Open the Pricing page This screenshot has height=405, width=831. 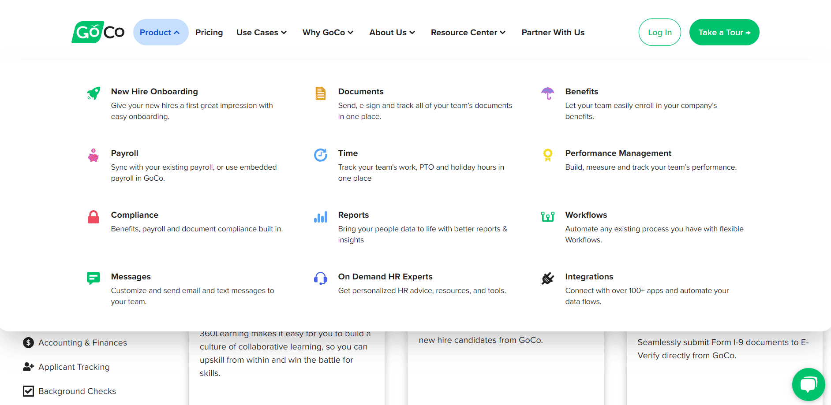click(x=209, y=32)
